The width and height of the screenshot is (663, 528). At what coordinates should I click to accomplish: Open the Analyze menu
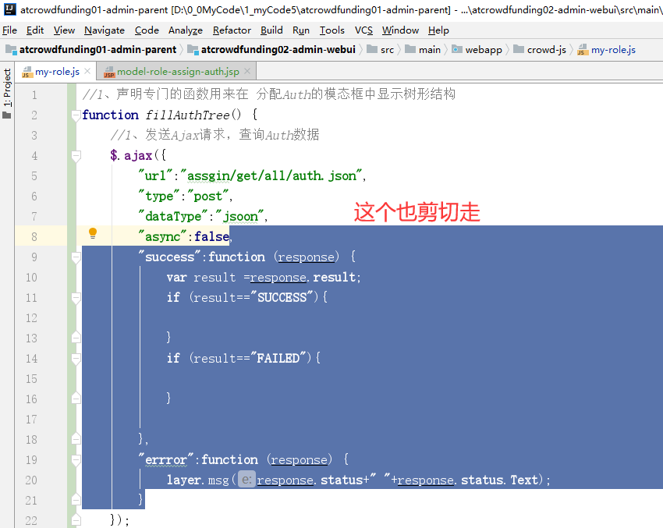[185, 30]
